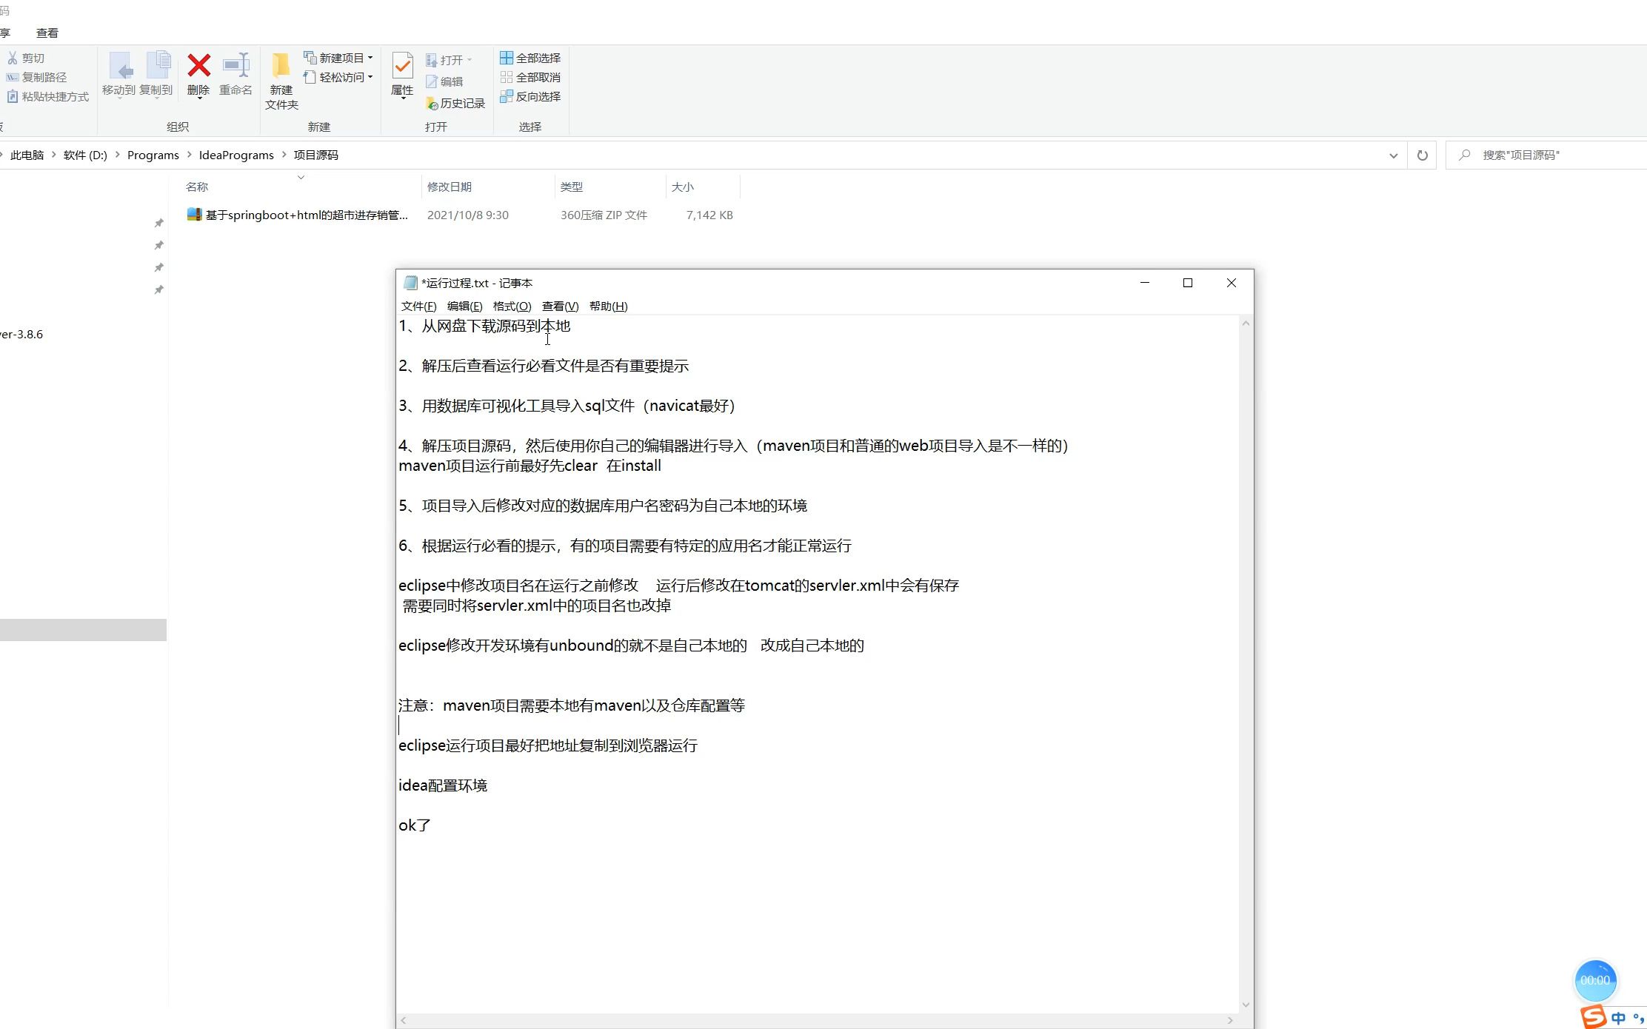Click the Copy to (复制到) icon

(158, 65)
